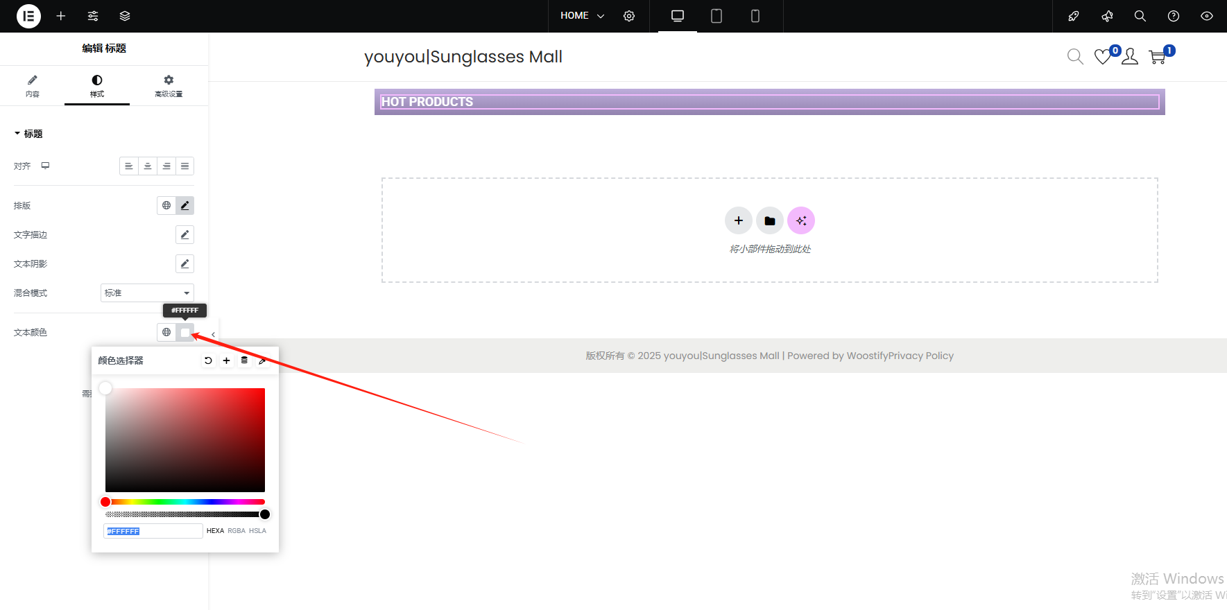The height and width of the screenshot is (610, 1227).
Task: Open the Finder search in top bar
Action: click(x=1140, y=16)
